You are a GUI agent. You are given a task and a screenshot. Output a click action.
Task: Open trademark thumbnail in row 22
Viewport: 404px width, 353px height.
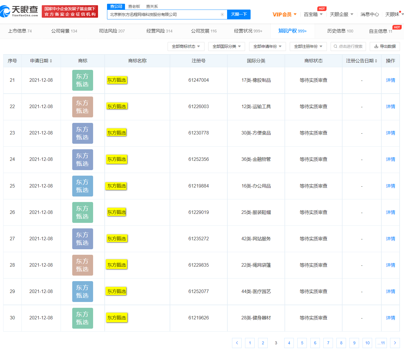click(x=83, y=107)
